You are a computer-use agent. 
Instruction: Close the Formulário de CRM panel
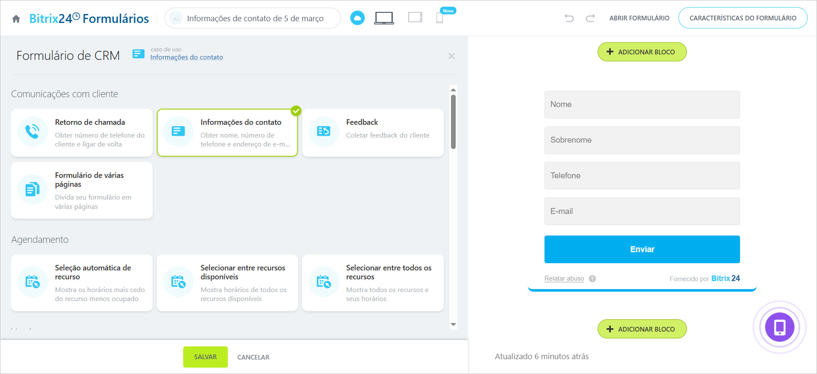[451, 56]
